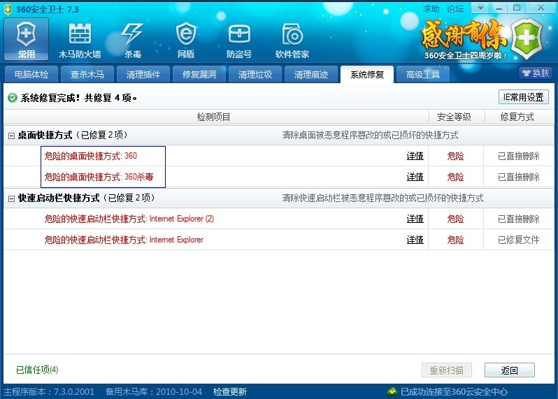Switch to the 高级工具 tab
The image size is (558, 399).
click(x=423, y=74)
